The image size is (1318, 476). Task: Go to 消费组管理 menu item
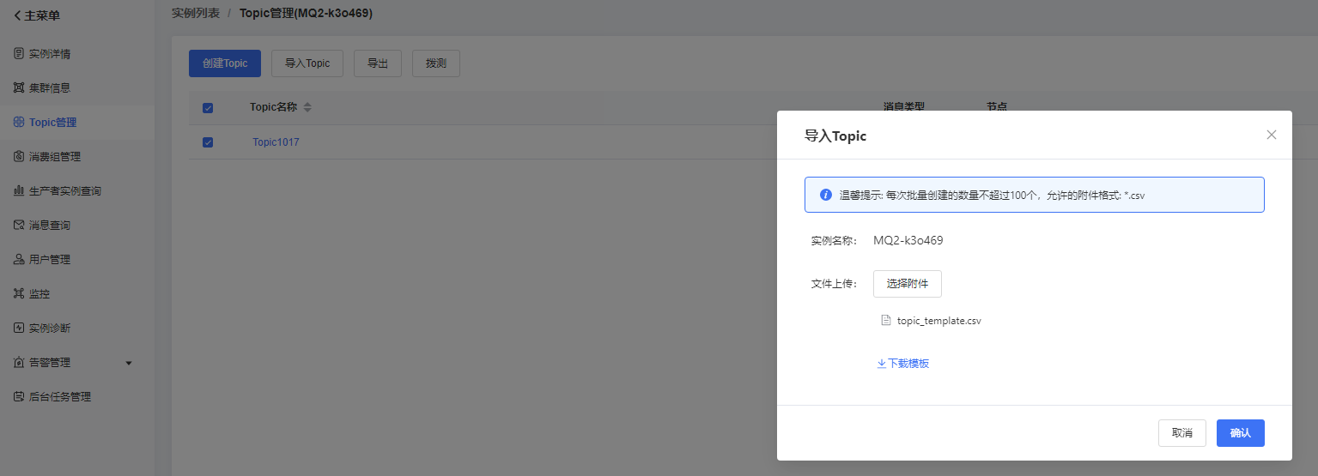[77, 156]
